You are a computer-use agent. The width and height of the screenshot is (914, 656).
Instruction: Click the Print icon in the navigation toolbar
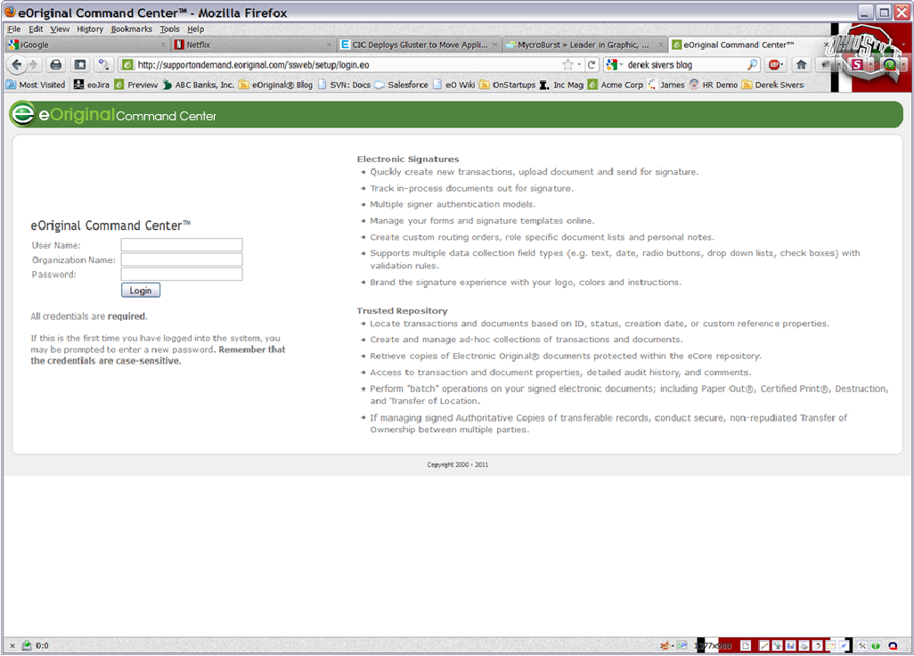click(x=56, y=64)
